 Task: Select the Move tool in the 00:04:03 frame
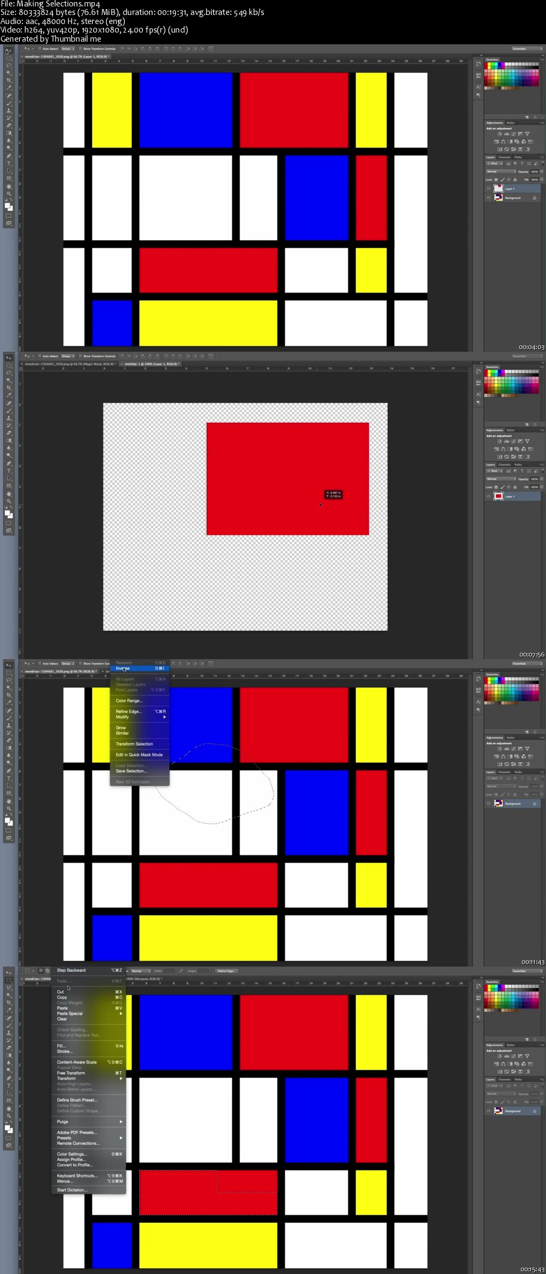pos(9,51)
